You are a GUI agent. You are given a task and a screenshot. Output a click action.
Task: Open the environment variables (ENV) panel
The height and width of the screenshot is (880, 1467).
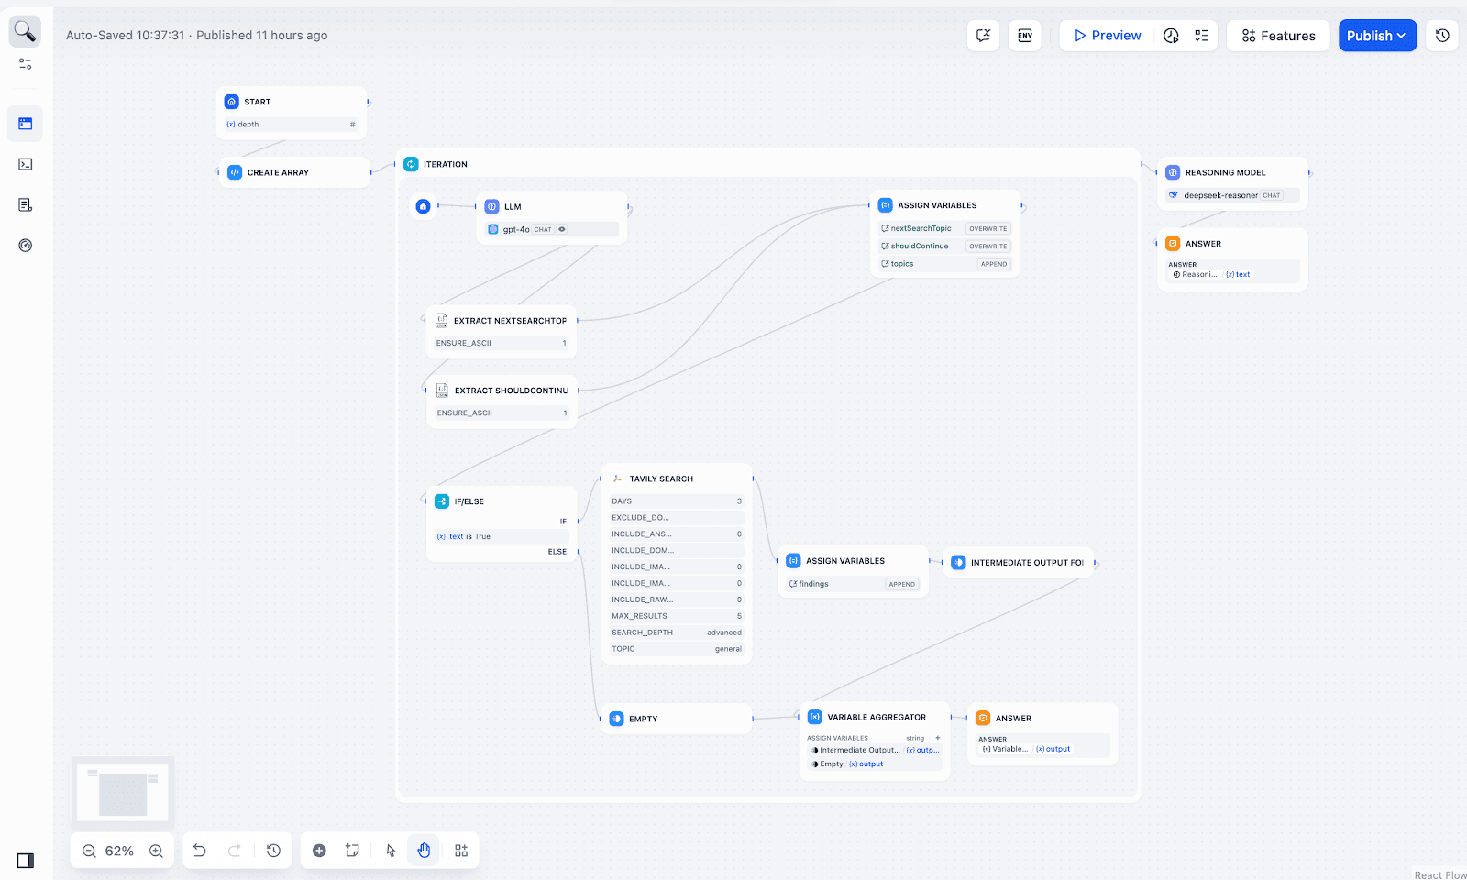pyautogui.click(x=1025, y=36)
